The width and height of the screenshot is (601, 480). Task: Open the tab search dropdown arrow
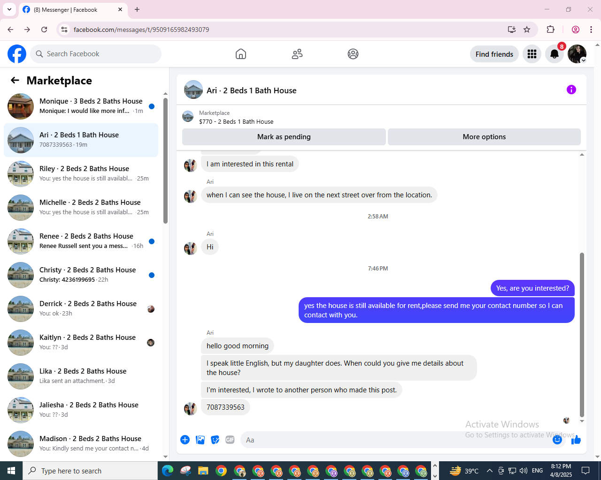pyautogui.click(x=9, y=9)
